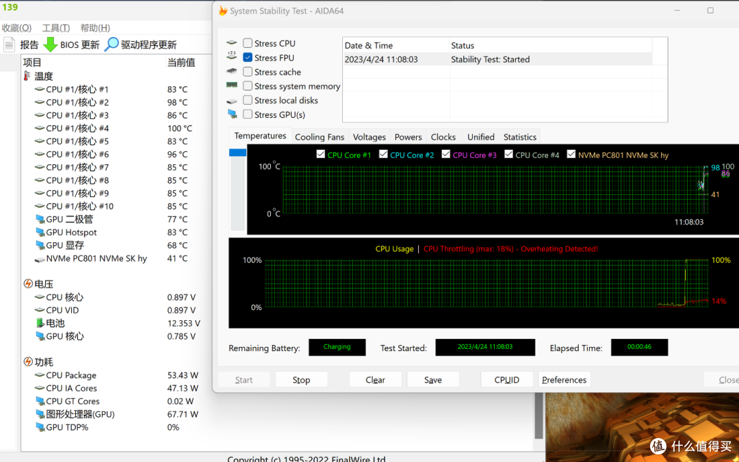Enable the Stress CPU checkbox
This screenshot has width=739, height=462.
[248, 43]
